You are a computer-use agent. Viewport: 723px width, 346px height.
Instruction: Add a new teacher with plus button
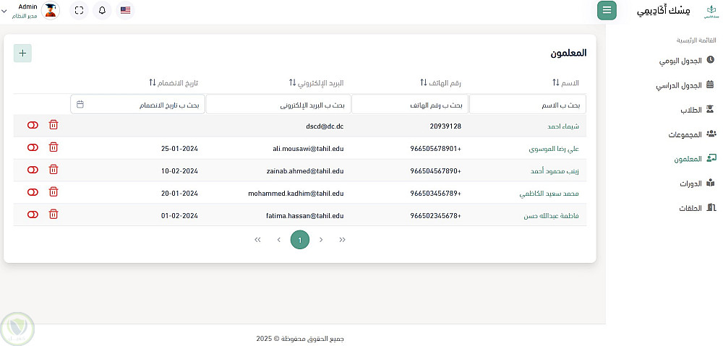click(x=22, y=53)
